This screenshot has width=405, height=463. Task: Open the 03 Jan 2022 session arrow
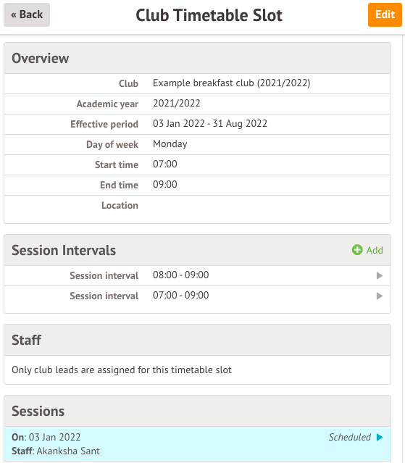click(380, 437)
